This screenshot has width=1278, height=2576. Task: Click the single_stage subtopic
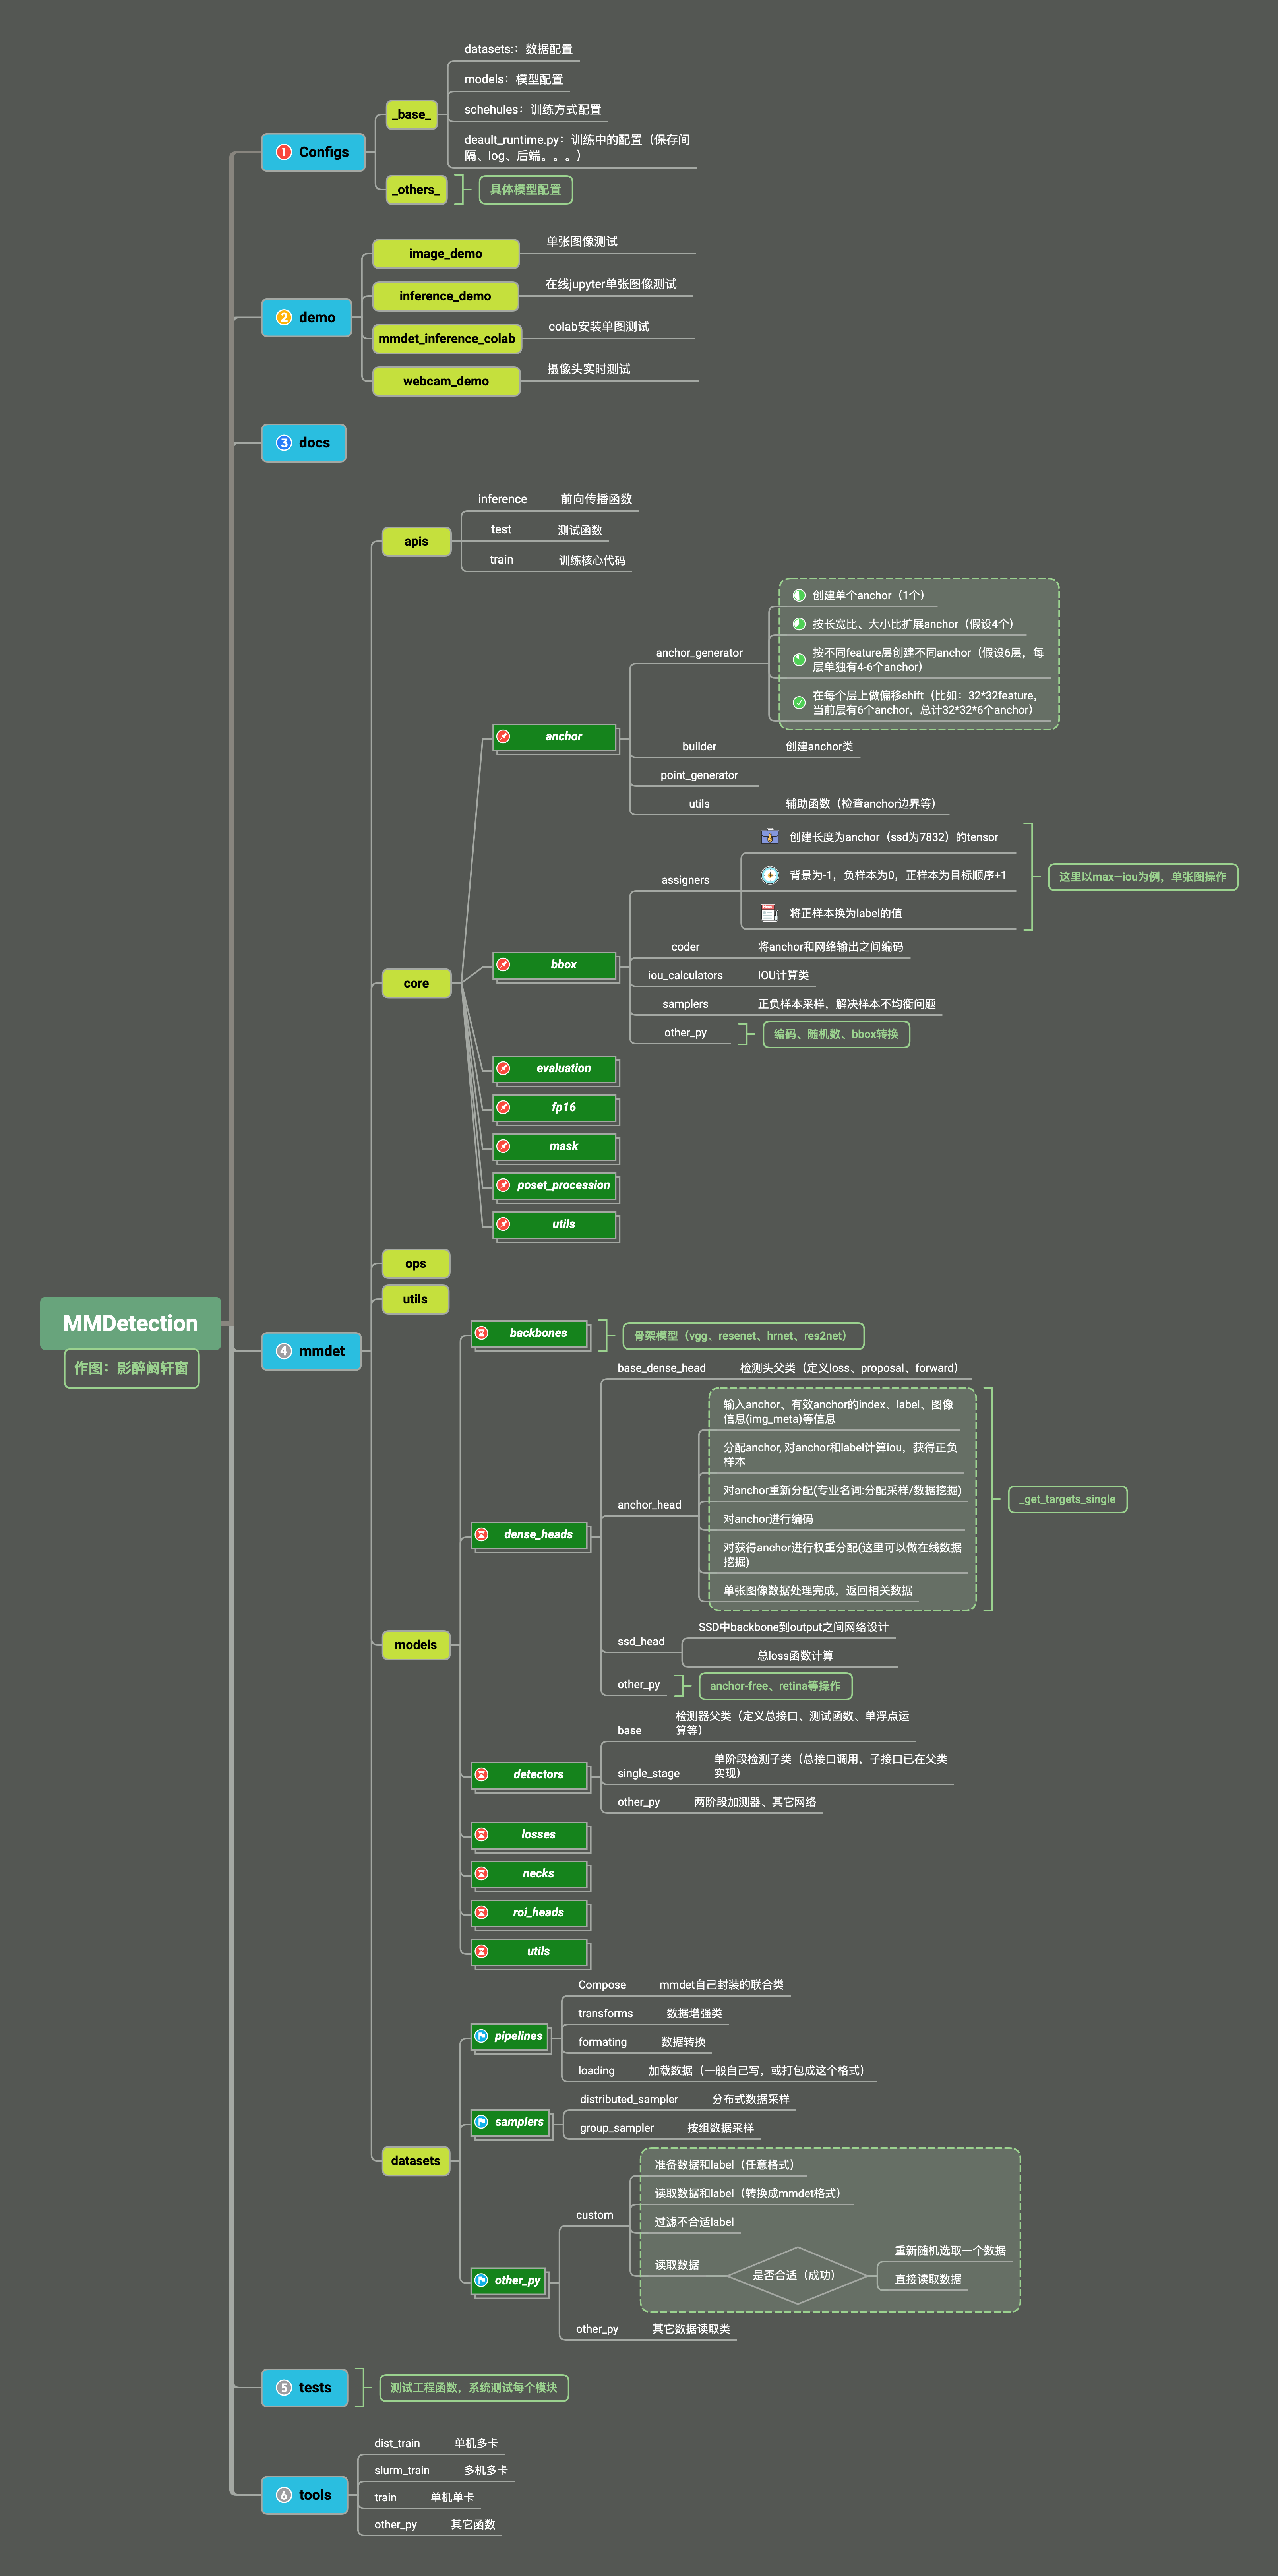point(648,1774)
